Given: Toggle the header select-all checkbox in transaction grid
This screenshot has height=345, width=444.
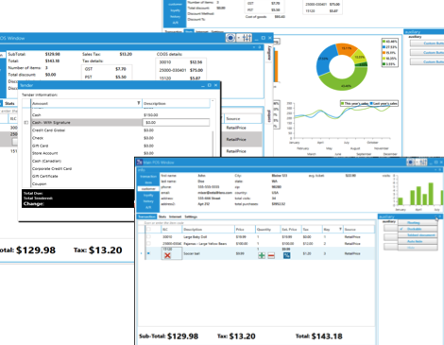Looking at the screenshot, I should click(x=148, y=230).
